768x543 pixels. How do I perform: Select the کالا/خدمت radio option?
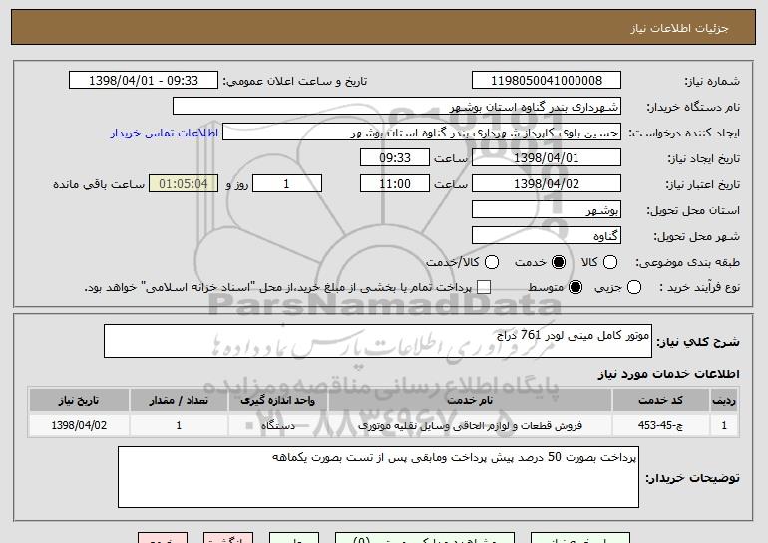492,262
